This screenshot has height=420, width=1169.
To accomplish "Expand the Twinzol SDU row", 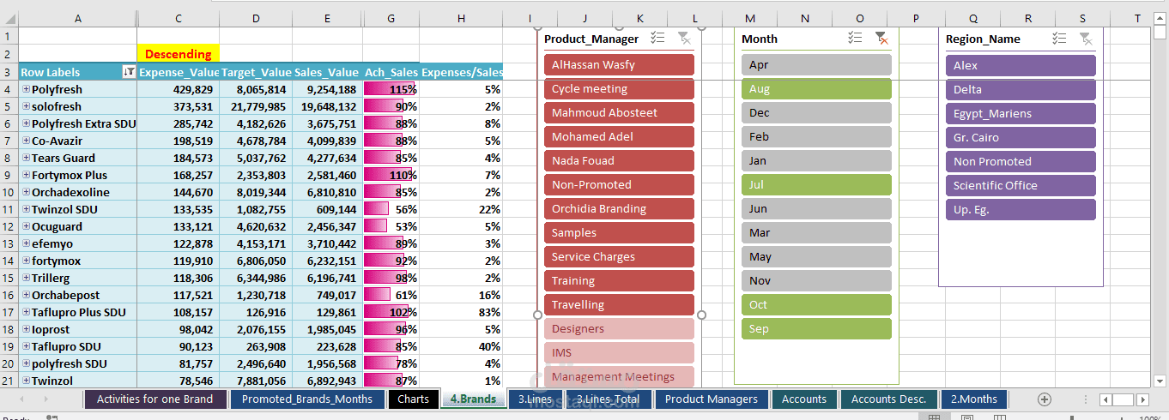I will 26,210.
